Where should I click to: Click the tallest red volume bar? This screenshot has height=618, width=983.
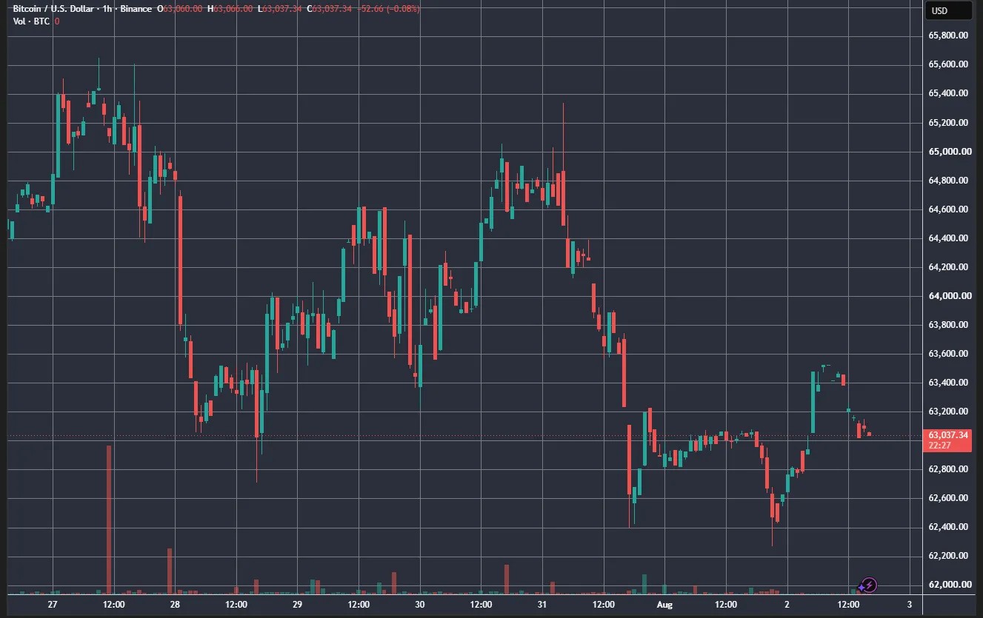(x=109, y=519)
